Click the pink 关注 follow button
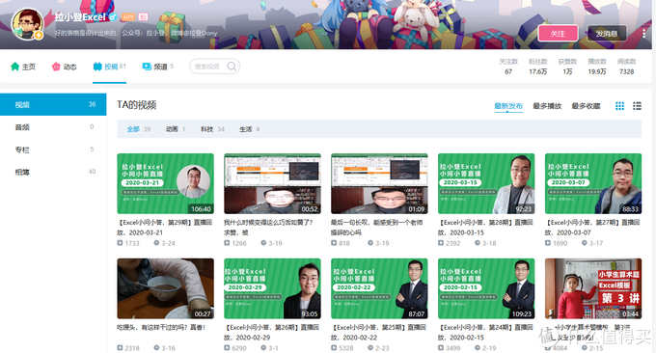The width and height of the screenshot is (656, 353). (559, 34)
